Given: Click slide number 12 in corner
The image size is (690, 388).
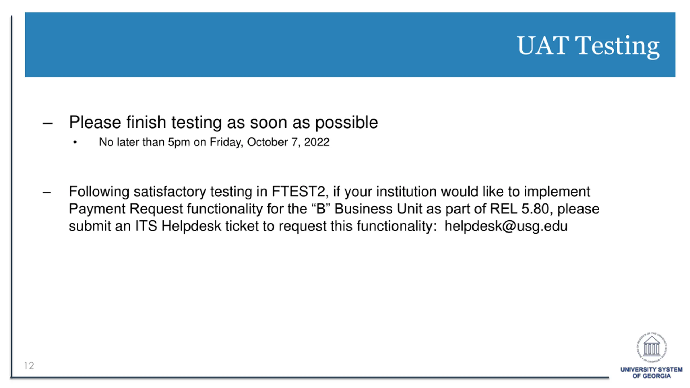Looking at the screenshot, I should coord(29,366).
